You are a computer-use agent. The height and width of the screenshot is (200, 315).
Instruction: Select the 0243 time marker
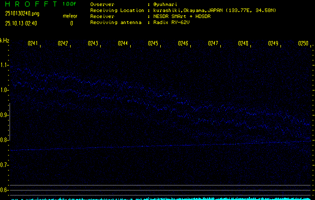(x=93, y=43)
